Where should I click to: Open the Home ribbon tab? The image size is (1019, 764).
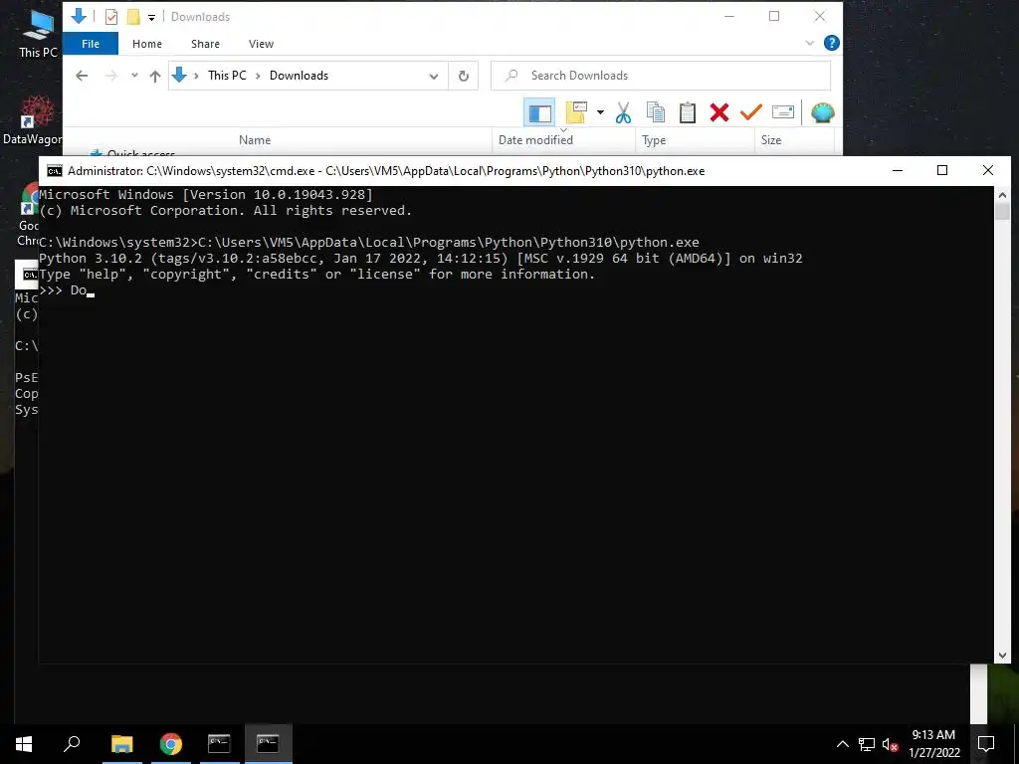(x=147, y=44)
